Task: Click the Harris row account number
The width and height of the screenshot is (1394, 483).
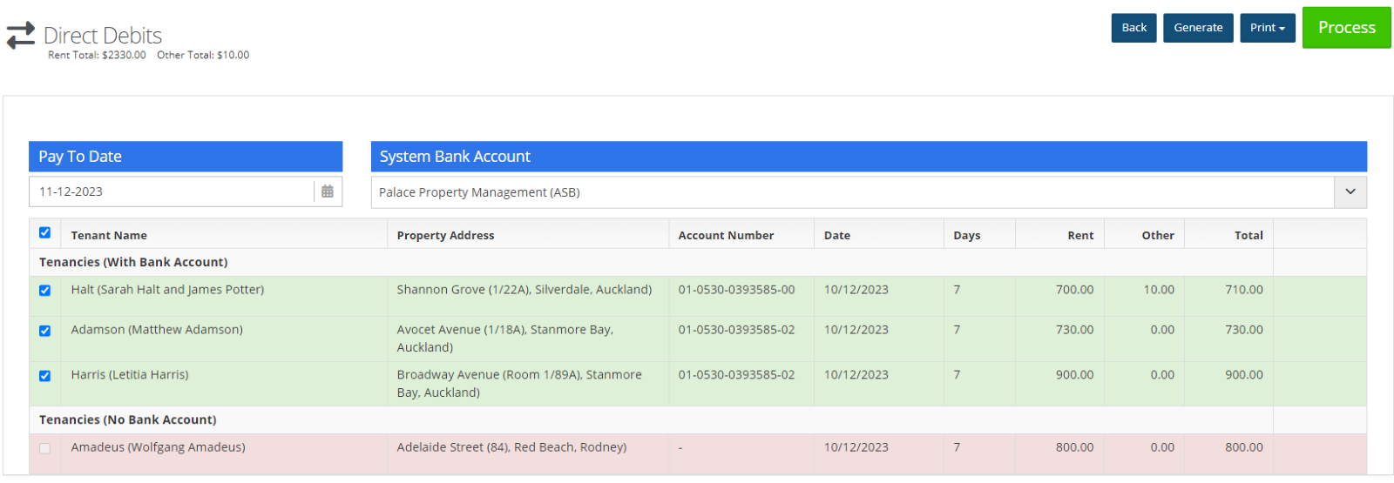Action: coord(736,375)
